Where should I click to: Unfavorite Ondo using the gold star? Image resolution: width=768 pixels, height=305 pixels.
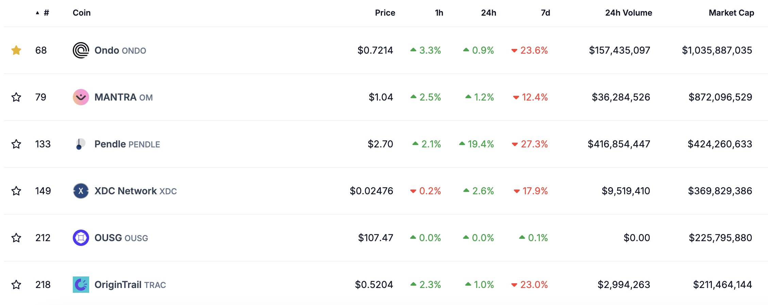click(16, 50)
